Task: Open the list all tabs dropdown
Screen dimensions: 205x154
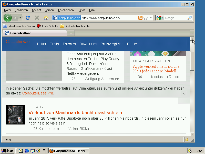Action: click(x=192, y=33)
